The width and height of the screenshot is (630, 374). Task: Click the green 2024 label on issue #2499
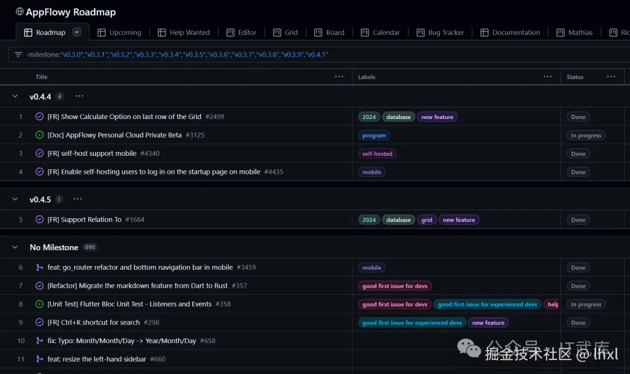click(x=369, y=117)
